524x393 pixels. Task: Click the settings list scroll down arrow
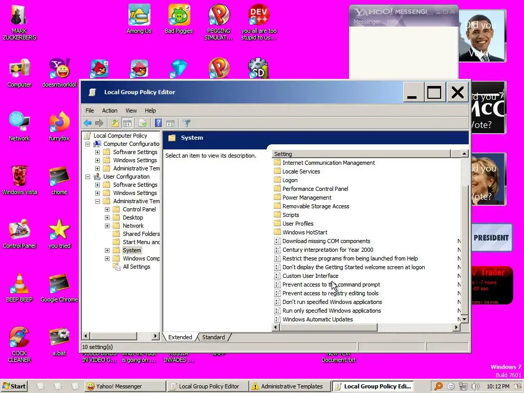(464, 319)
